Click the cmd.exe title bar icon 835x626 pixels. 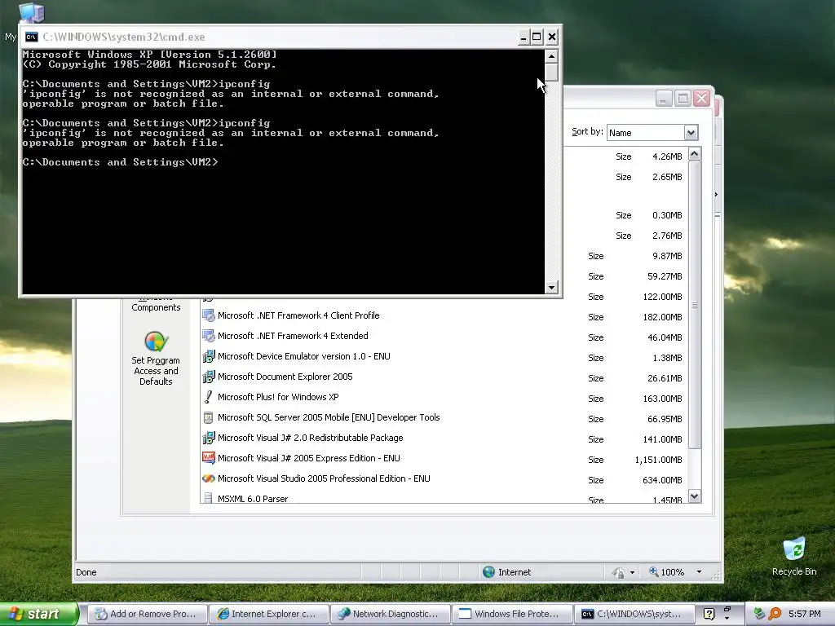pyautogui.click(x=32, y=37)
